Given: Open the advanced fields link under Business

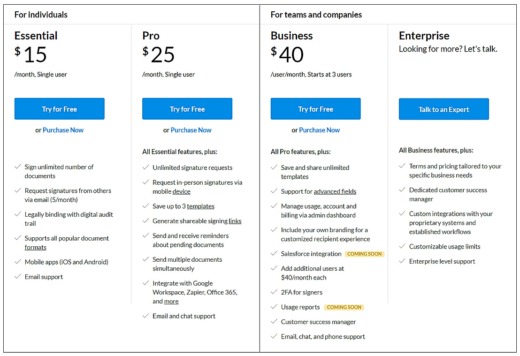Looking at the screenshot, I should (335, 191).
